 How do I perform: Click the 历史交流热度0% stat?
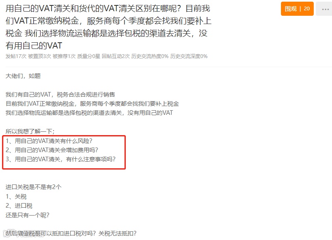pos(150,56)
